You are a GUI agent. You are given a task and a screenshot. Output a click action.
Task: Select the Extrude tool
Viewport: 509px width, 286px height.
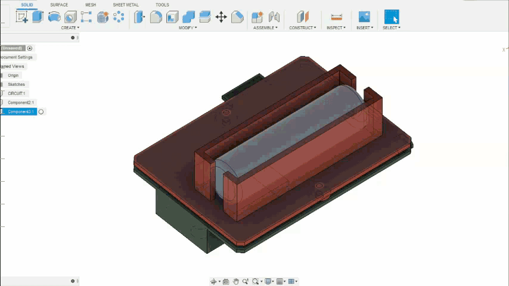[38, 17]
